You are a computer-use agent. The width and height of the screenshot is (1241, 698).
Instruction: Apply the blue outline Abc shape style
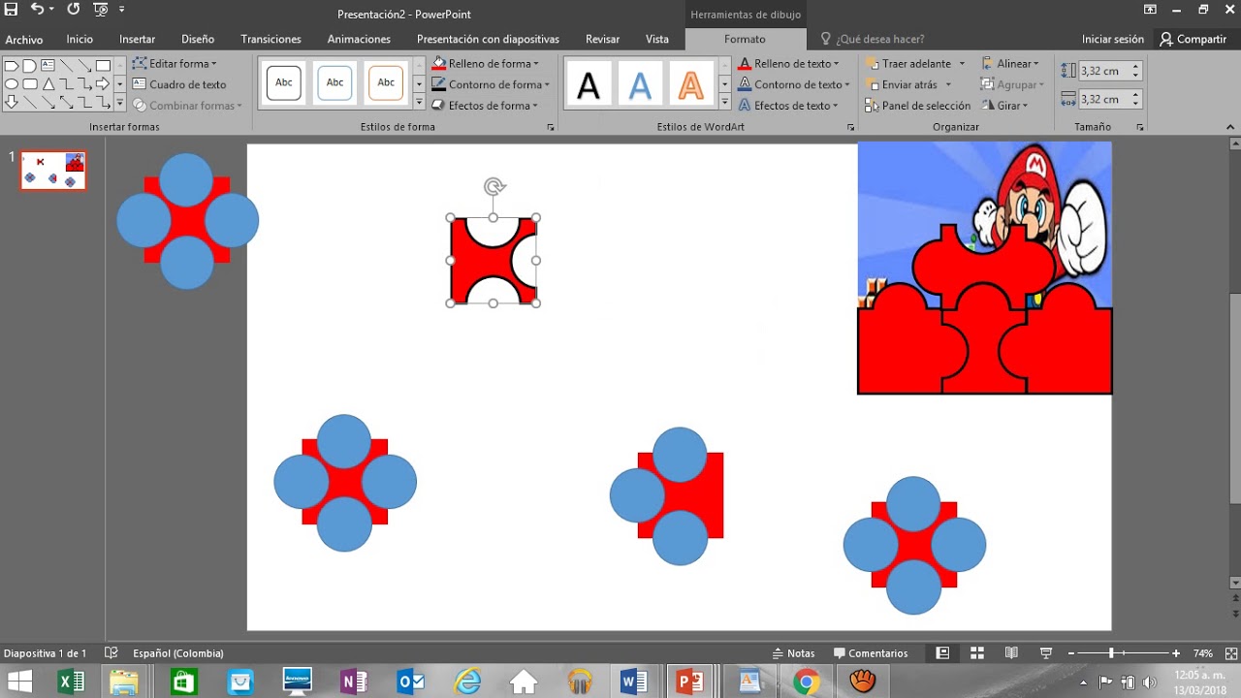[x=334, y=83]
